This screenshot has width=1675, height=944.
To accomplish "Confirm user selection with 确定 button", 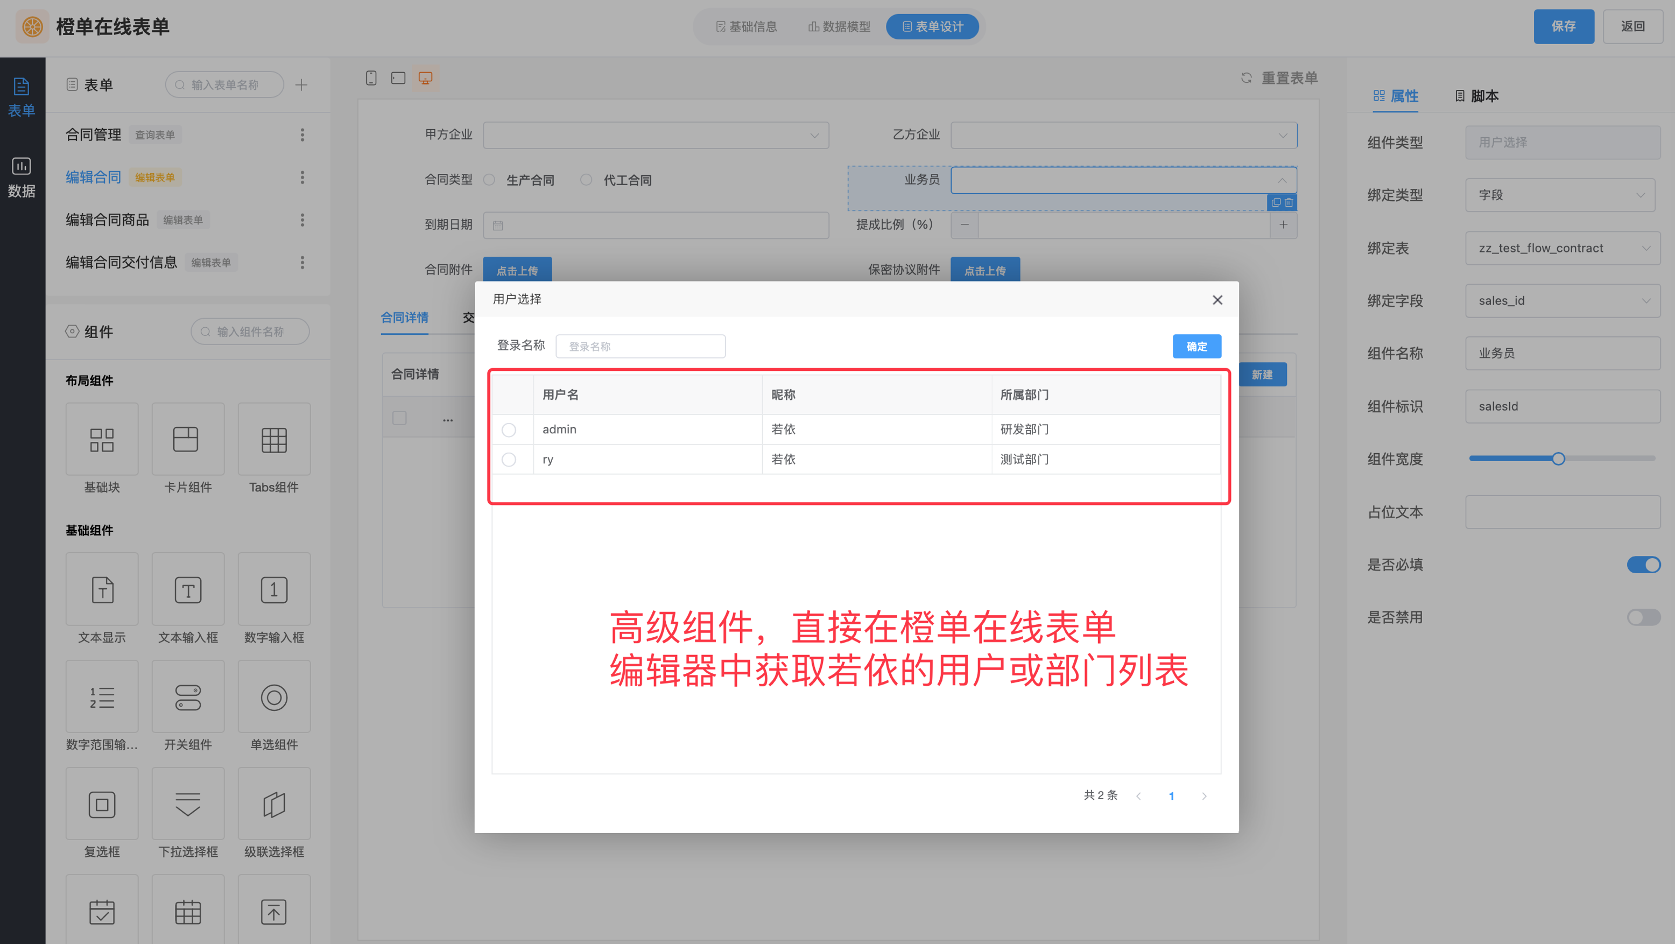I will tap(1197, 347).
